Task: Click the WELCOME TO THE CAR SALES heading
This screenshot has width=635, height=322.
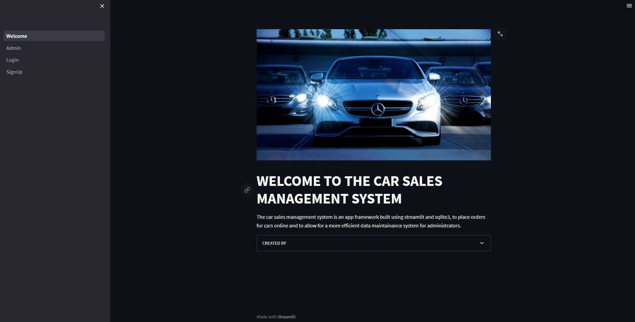Action: 349,181
